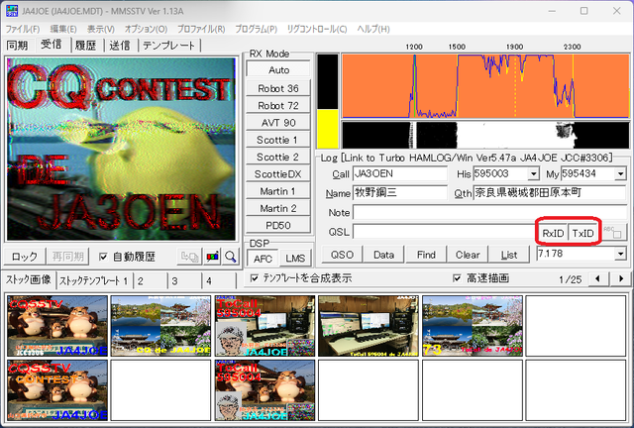
Task: Select Martin 1 mode
Action: [278, 191]
